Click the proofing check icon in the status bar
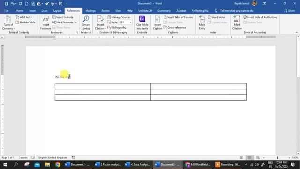This screenshot has width=300, height=169. [x=33, y=158]
